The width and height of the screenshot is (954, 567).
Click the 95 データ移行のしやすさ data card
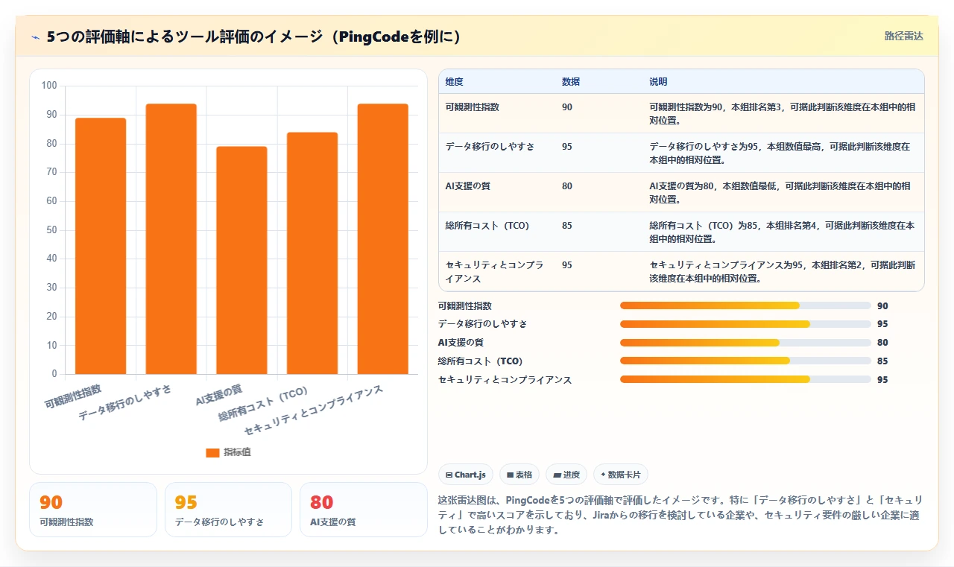(228, 510)
